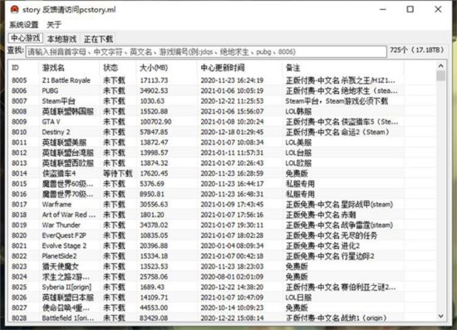Click the LOL韩服 note cell

click(298, 111)
